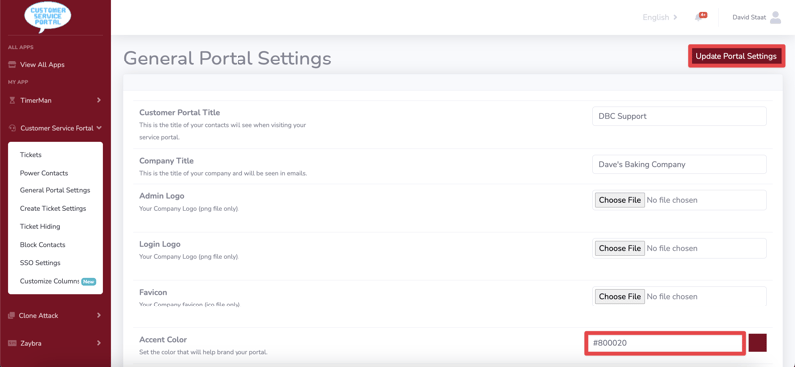Click the General Portal Settings heading

coord(228,59)
